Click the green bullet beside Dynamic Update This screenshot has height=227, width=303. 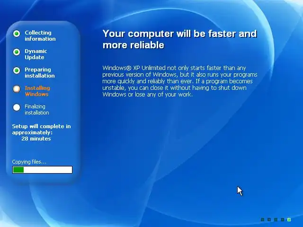tap(17, 52)
